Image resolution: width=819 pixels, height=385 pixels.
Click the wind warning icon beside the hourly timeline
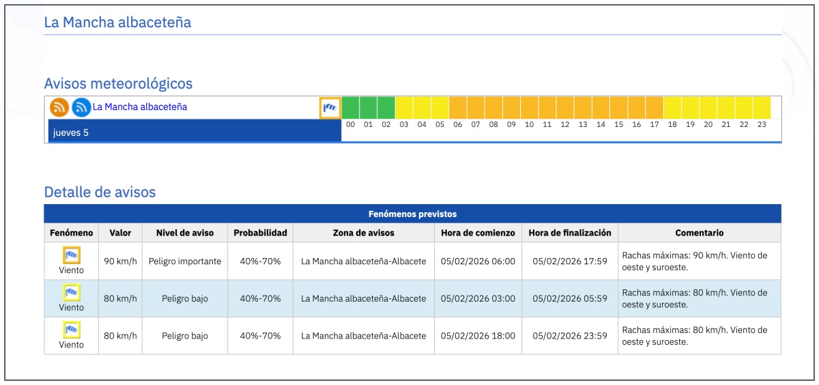click(330, 107)
